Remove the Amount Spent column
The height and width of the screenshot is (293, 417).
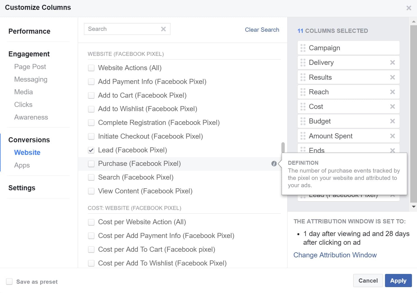pyautogui.click(x=392, y=136)
